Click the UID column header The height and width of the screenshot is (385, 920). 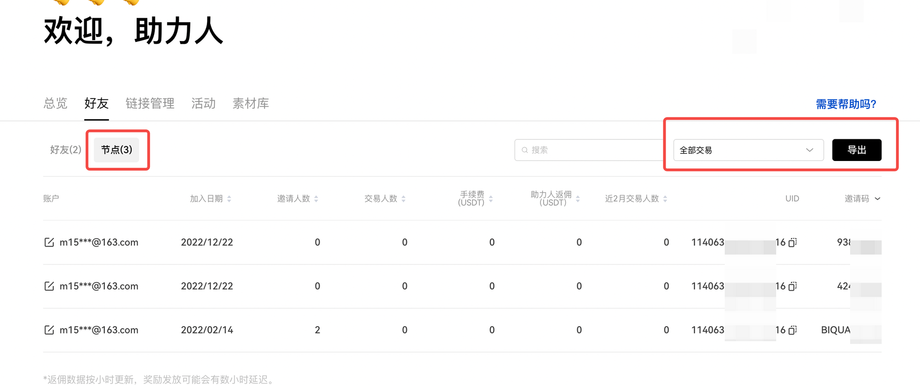pyautogui.click(x=792, y=199)
